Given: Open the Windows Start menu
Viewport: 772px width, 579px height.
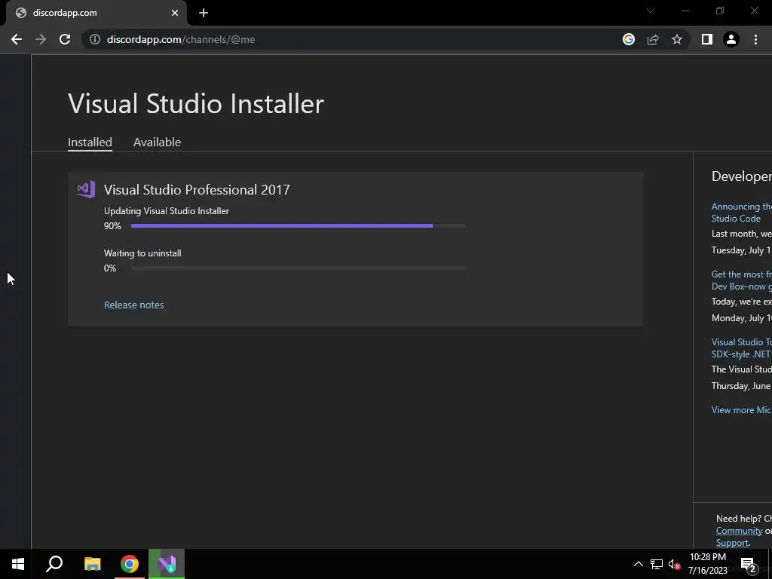Looking at the screenshot, I should click(18, 564).
